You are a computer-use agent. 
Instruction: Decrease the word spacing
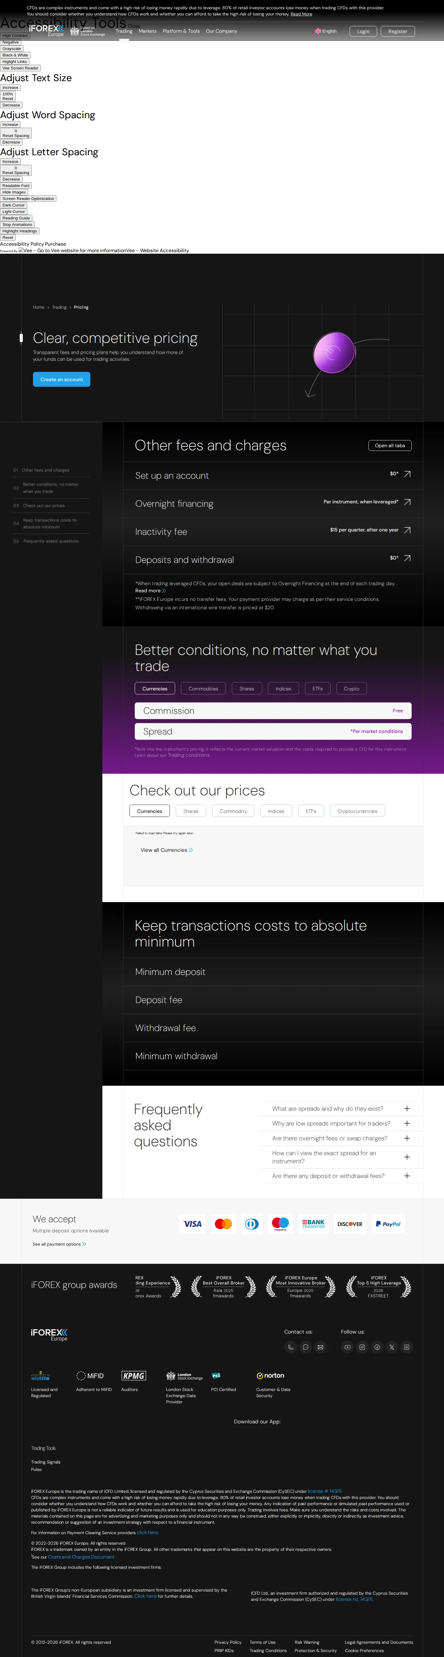11,142
